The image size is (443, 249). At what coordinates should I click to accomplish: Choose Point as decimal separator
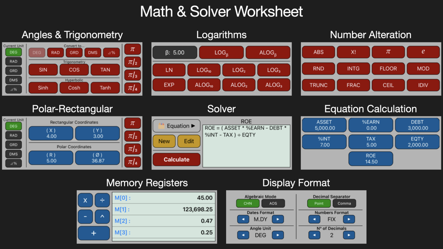(x=319, y=203)
